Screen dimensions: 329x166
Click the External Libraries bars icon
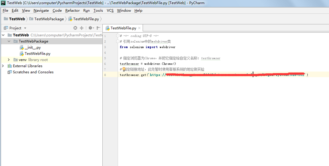tap(10, 66)
